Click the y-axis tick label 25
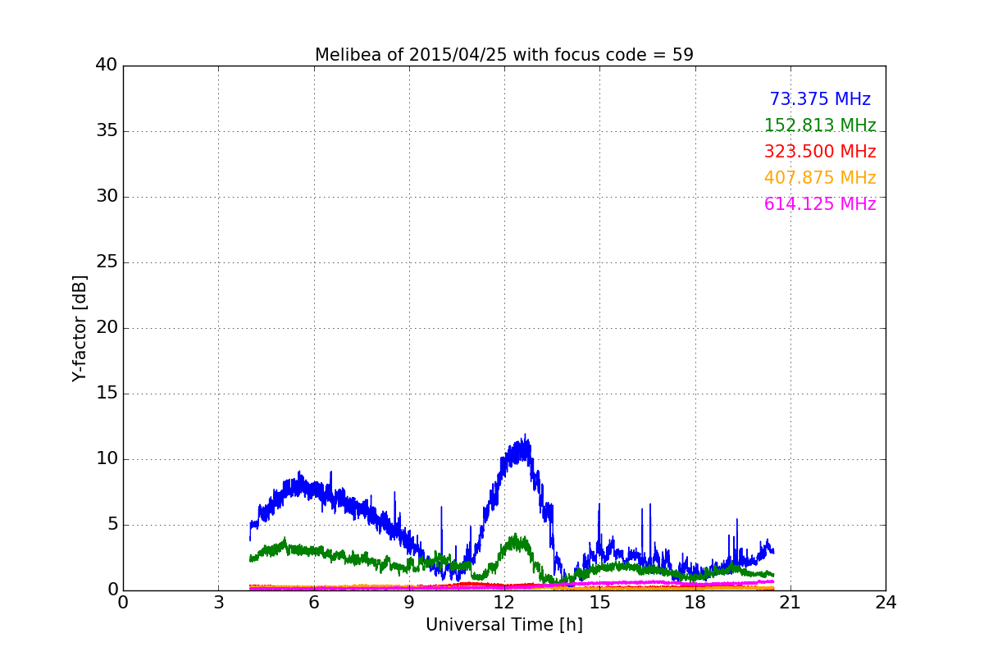Screen dimensions: 984x656 107,262
